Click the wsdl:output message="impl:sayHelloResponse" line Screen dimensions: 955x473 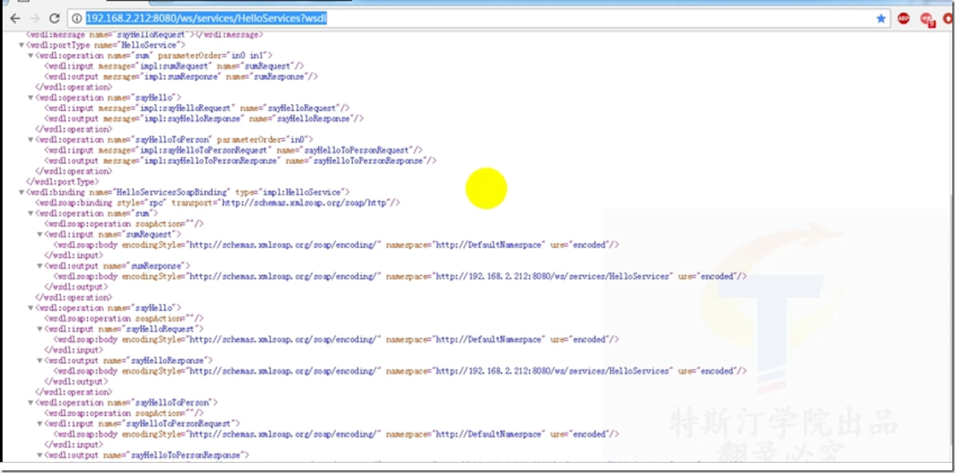[x=203, y=119]
